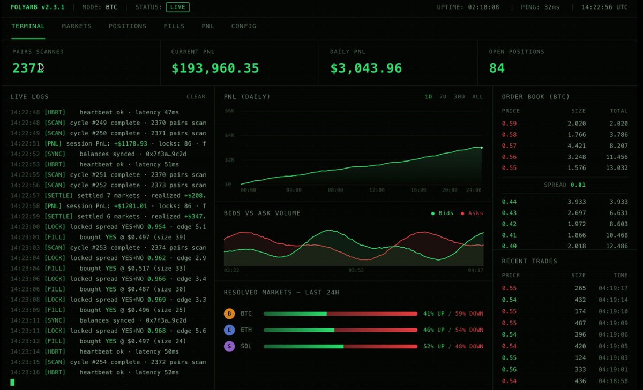Viewport: 643px width, 390px height.
Task: Select the recent trade at 04:19:17
Action: 564,288
